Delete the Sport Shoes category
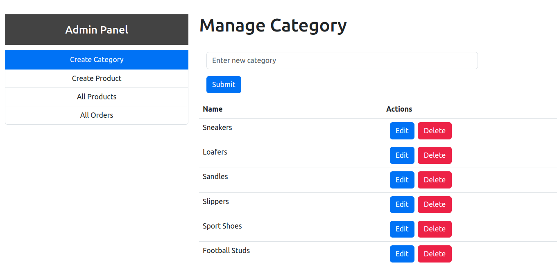Image resolution: width=557 pixels, height=276 pixels. [x=435, y=229]
